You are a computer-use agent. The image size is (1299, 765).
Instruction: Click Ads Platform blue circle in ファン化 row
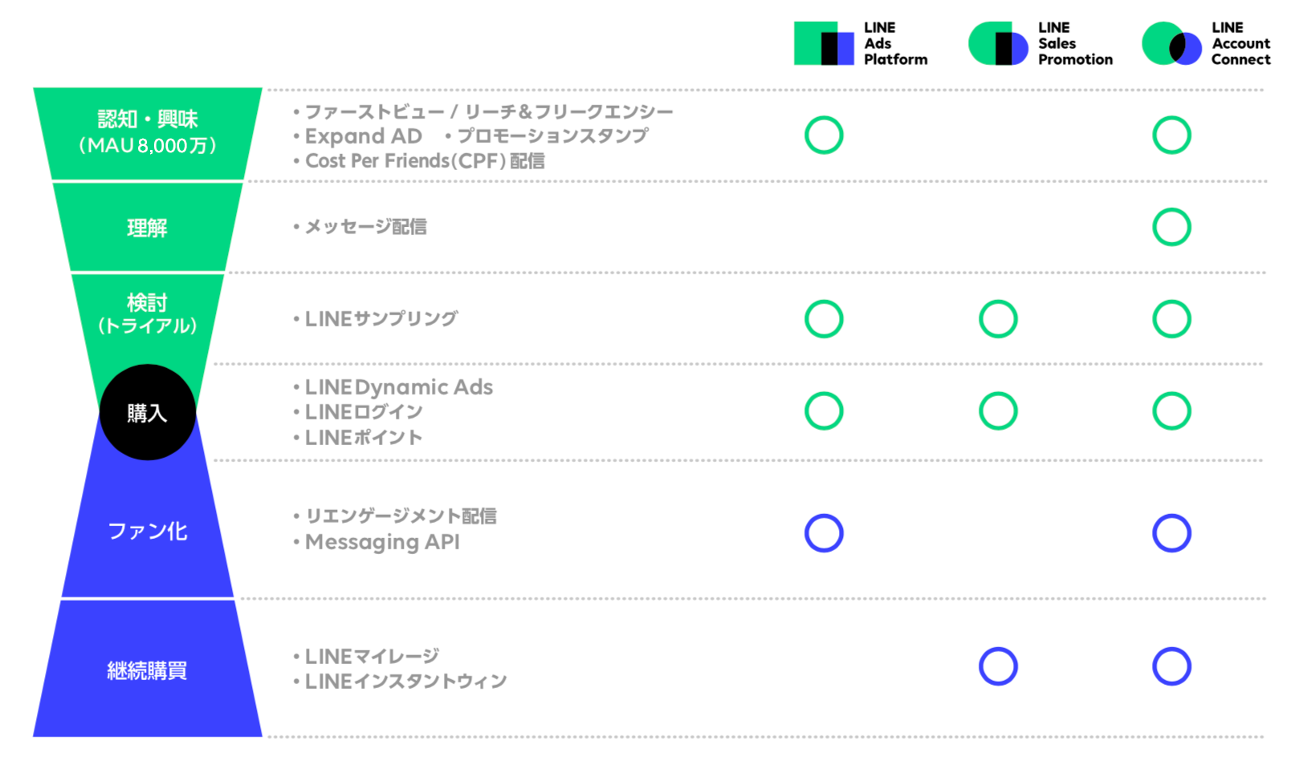pyautogui.click(x=824, y=533)
